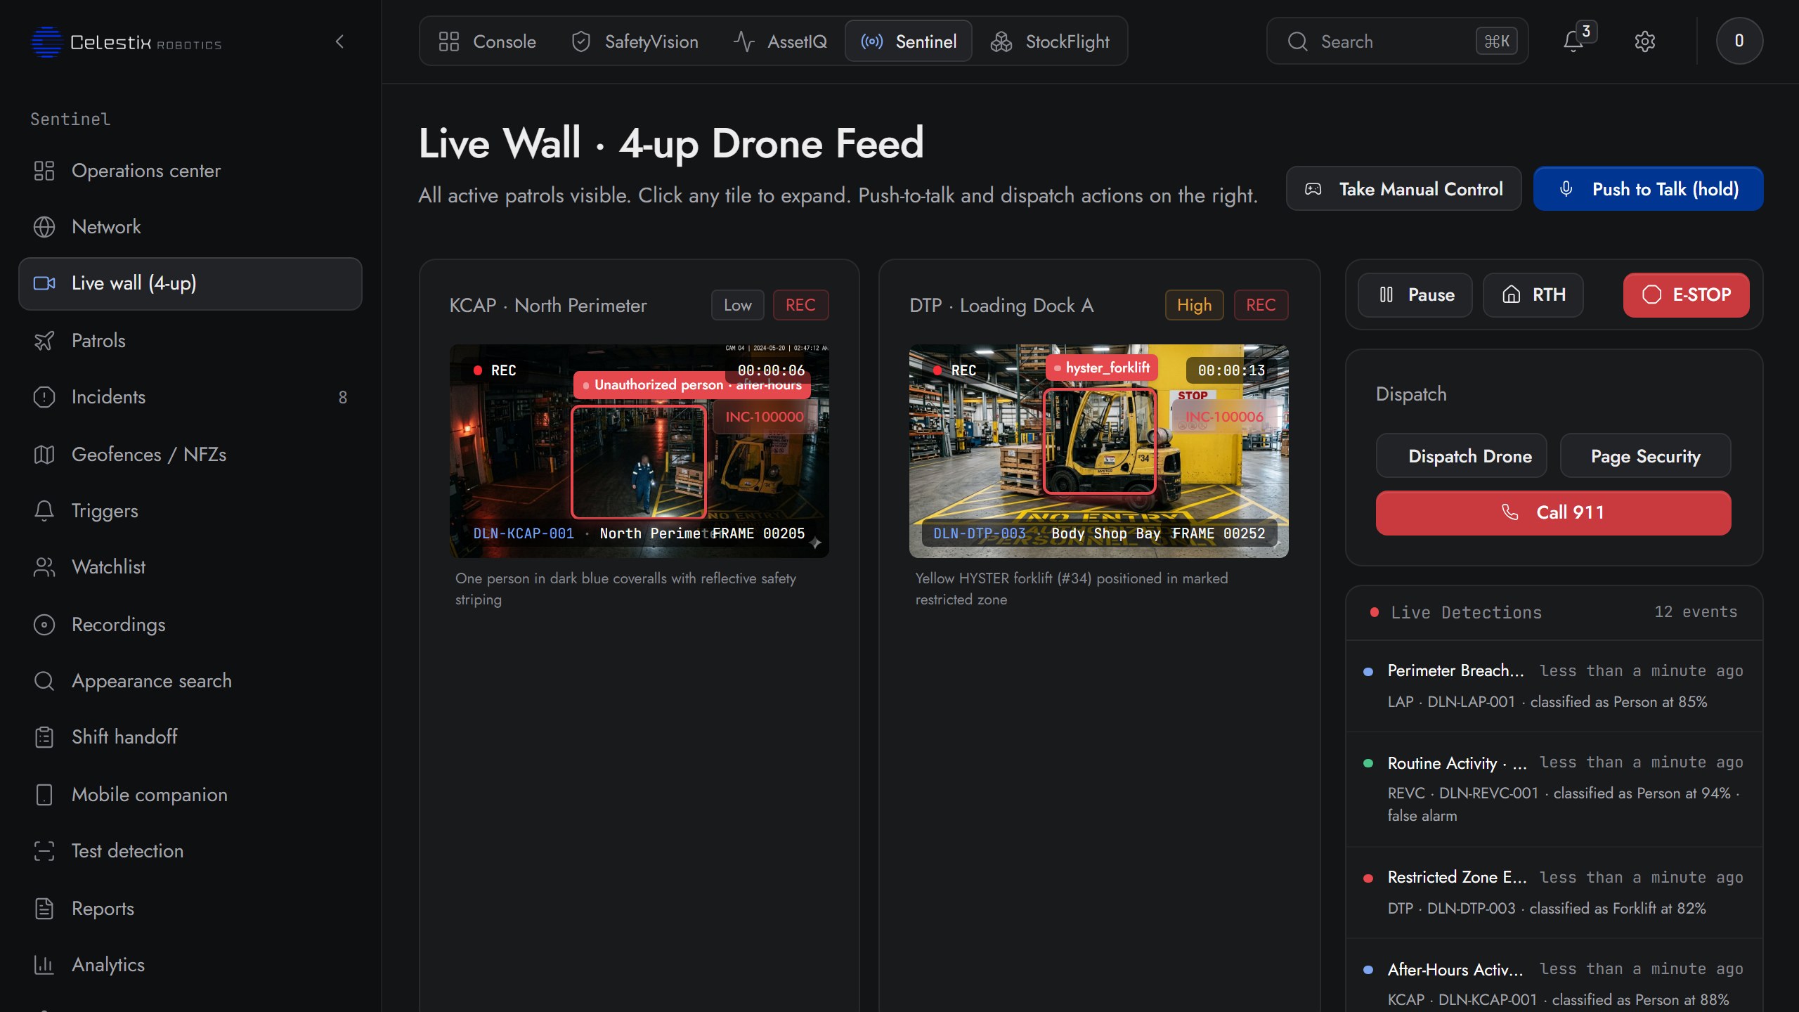Open Mobile companion

[x=190, y=795]
